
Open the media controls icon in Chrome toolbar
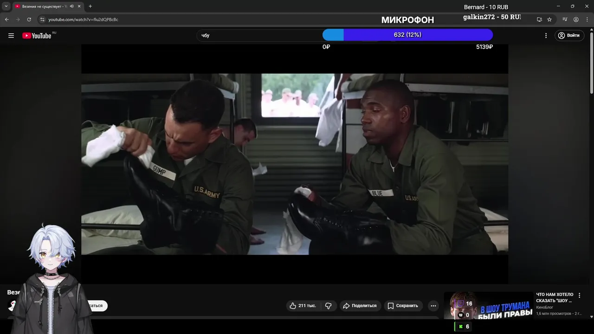tap(565, 19)
